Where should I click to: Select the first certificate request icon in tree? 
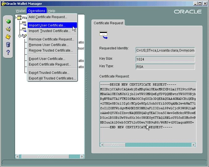tap(24, 23)
